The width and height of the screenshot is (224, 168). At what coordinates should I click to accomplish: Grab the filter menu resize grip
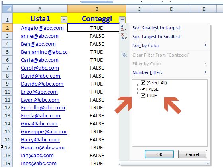click(208, 163)
